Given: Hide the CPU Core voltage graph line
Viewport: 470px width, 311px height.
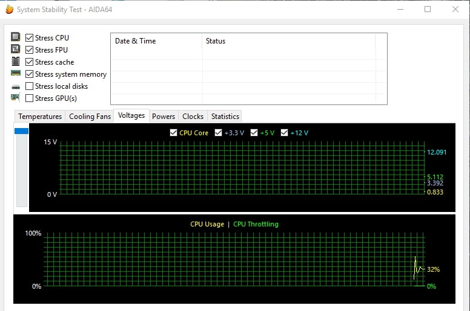Looking at the screenshot, I should point(173,133).
